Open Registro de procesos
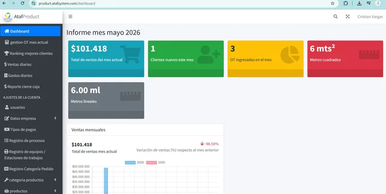Image resolution: width=386 pixels, height=194 pixels. [31, 141]
